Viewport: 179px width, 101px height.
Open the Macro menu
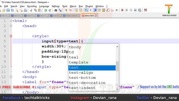(x=73, y=6)
